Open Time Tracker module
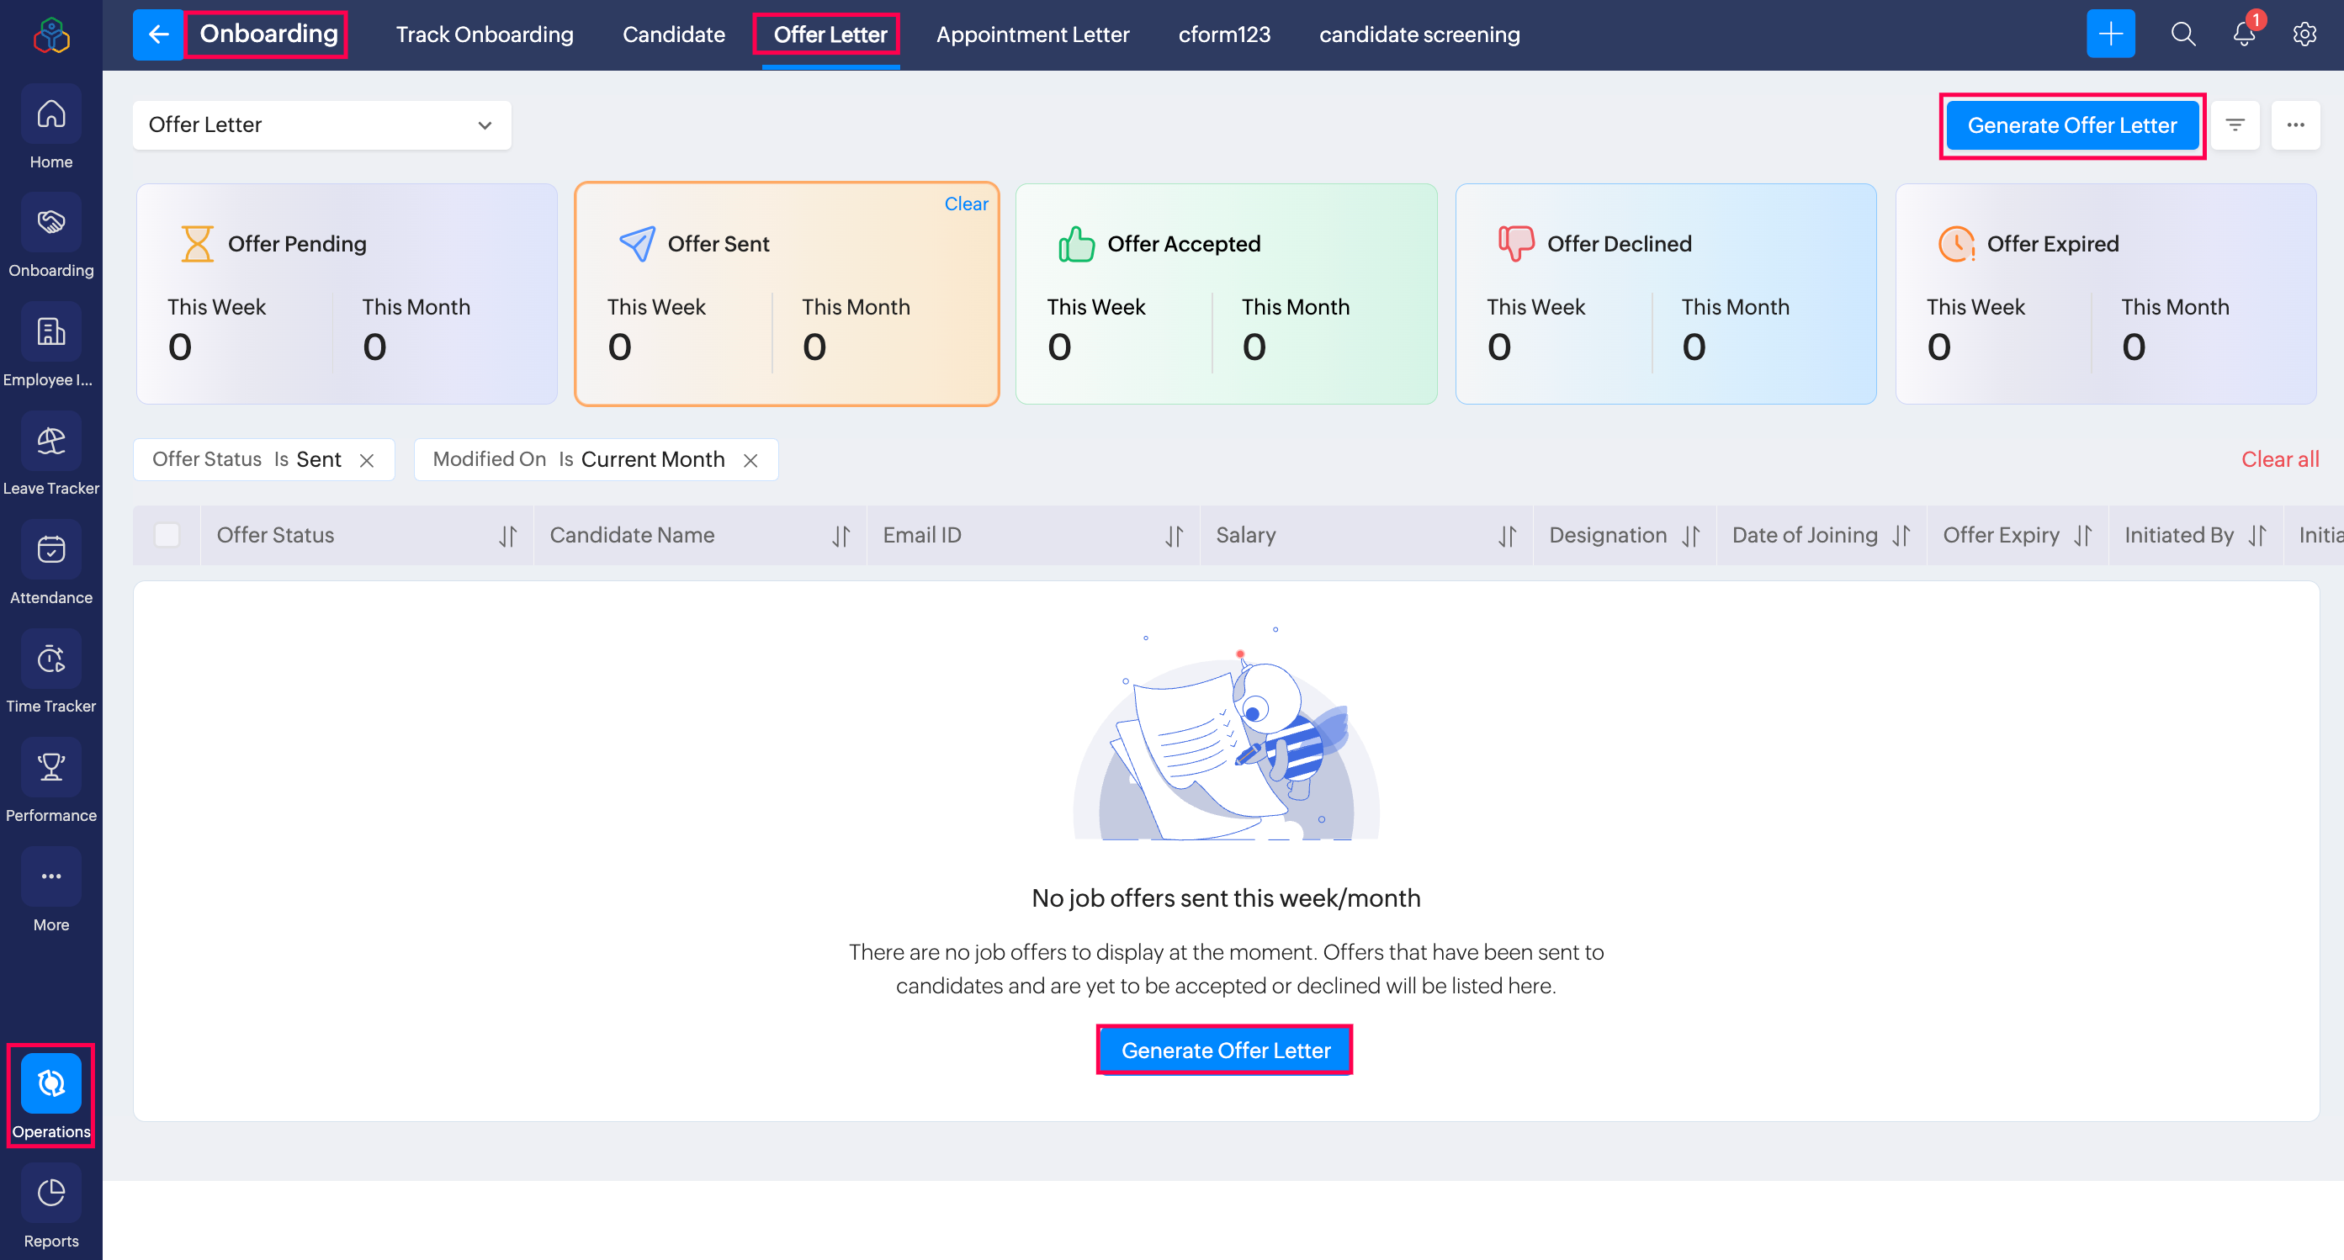This screenshot has height=1260, width=2344. pyautogui.click(x=51, y=660)
